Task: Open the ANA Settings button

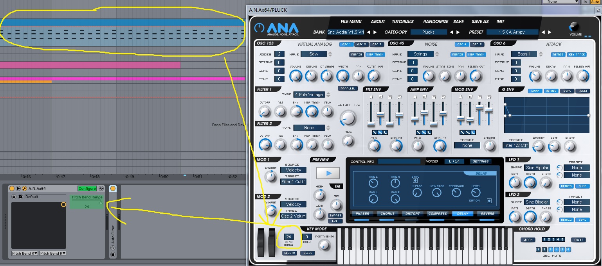Action: pyautogui.click(x=481, y=161)
